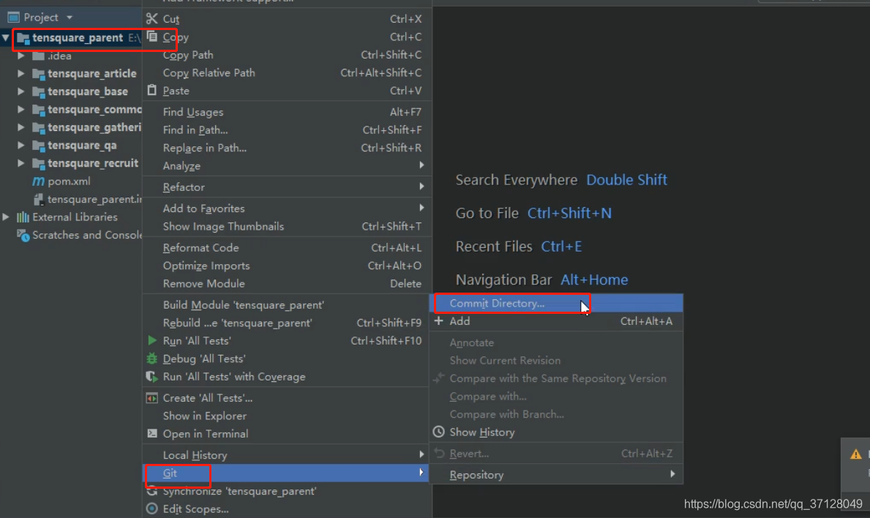Click the tensquare_article module folder icon
The width and height of the screenshot is (870, 518).
[x=38, y=74]
